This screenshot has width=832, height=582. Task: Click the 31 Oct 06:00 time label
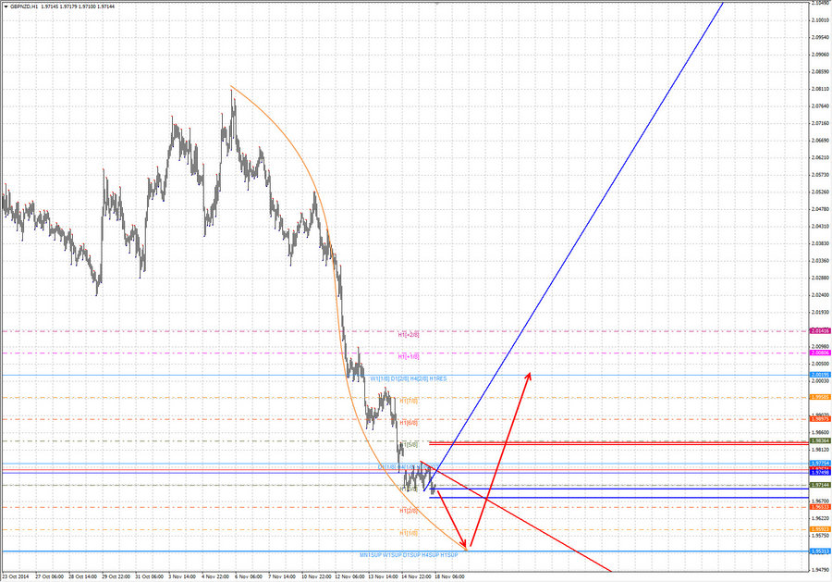tap(149, 576)
